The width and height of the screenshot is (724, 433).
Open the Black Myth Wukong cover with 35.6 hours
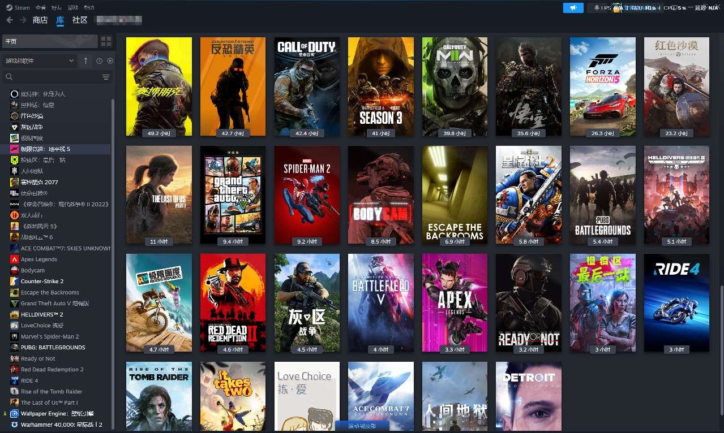click(x=529, y=86)
